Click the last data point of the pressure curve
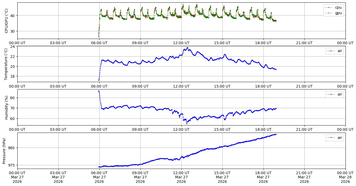The image size is (356, 186). click(276, 134)
